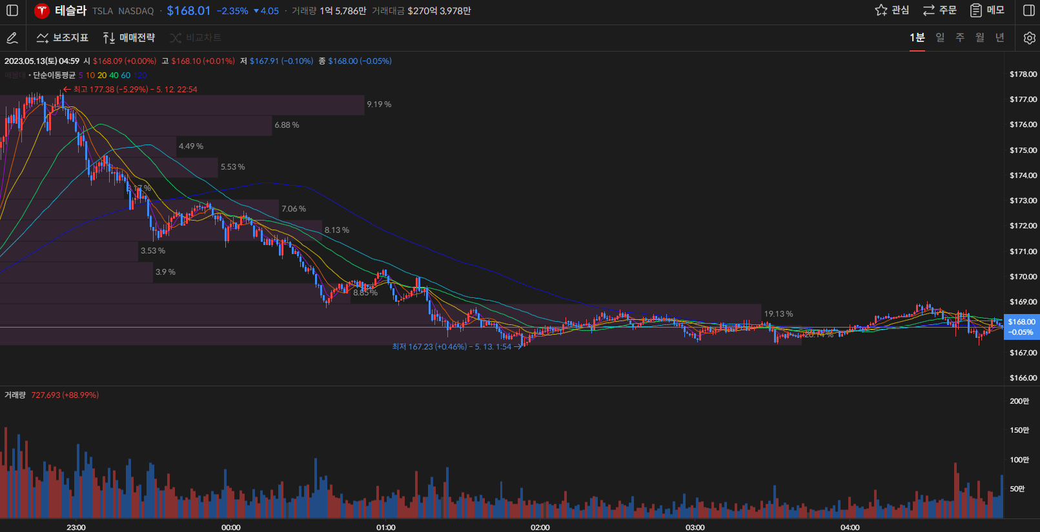
Task: Switch to the 월 monthly timeframe tab
Action: tap(980, 37)
